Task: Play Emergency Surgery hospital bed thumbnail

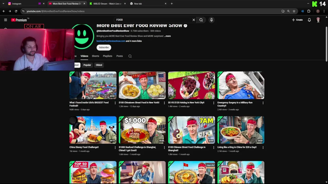Action: tap(241, 85)
